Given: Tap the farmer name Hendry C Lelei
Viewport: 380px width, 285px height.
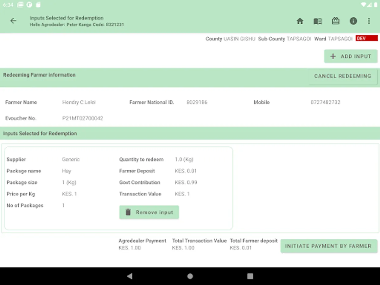Looking at the screenshot, I should (x=79, y=102).
